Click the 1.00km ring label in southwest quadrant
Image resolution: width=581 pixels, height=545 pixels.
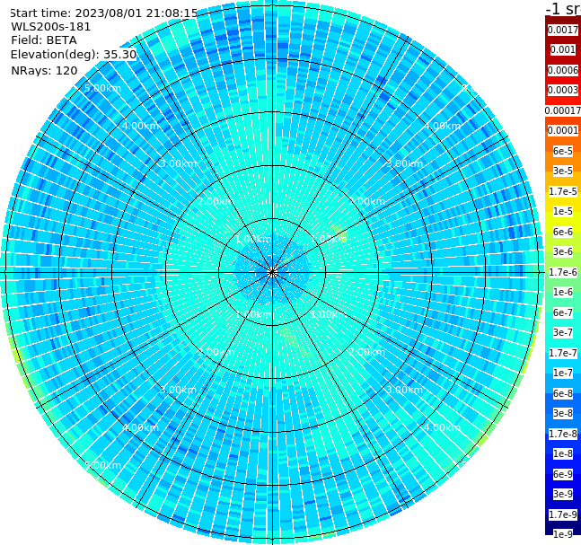[254, 314]
